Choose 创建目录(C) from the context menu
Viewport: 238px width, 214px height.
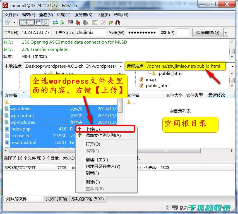[106, 160]
